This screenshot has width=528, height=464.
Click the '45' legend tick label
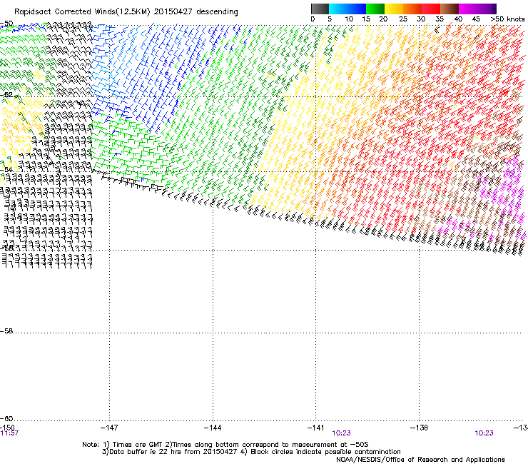(x=476, y=19)
